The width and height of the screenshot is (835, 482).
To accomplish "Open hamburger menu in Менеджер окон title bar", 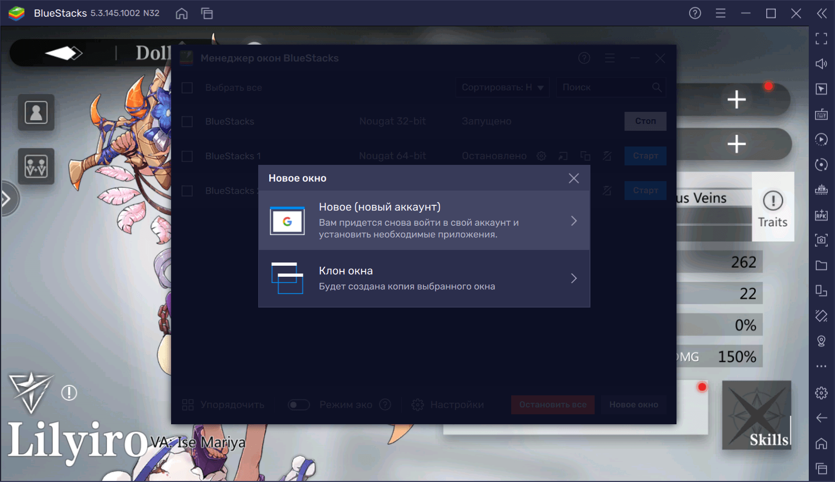I will coord(609,58).
